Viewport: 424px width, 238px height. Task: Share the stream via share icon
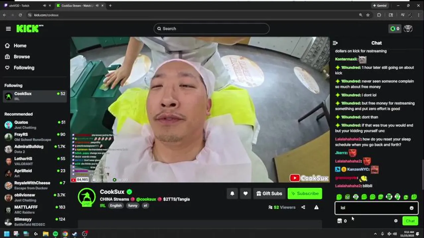click(x=303, y=207)
